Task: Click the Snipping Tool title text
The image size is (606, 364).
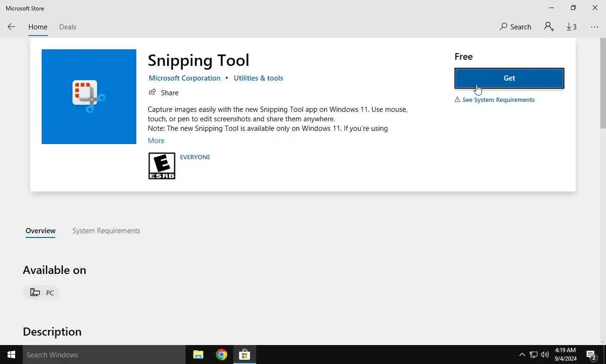Action: pos(198,60)
